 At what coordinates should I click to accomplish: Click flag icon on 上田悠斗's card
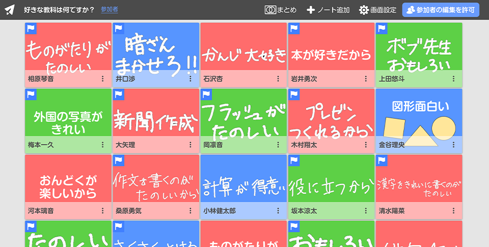pos(382,28)
